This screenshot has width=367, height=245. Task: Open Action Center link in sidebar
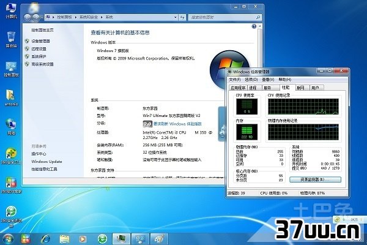[39, 154]
